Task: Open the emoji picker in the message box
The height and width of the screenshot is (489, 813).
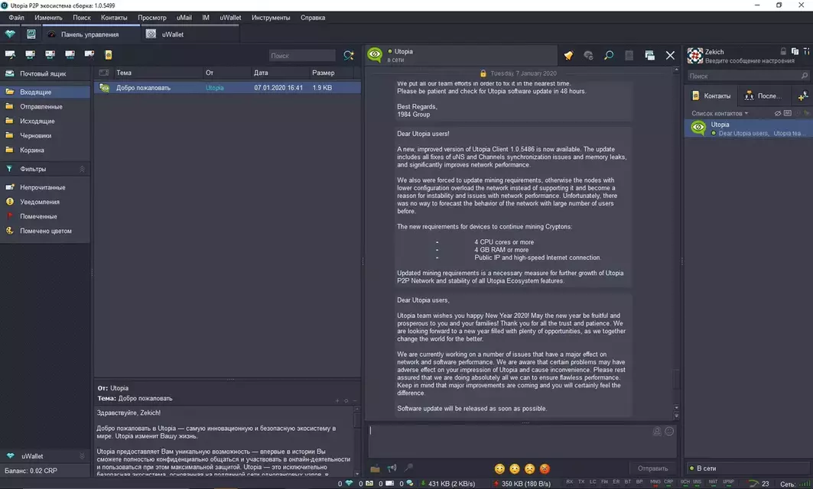Action: pos(669,432)
